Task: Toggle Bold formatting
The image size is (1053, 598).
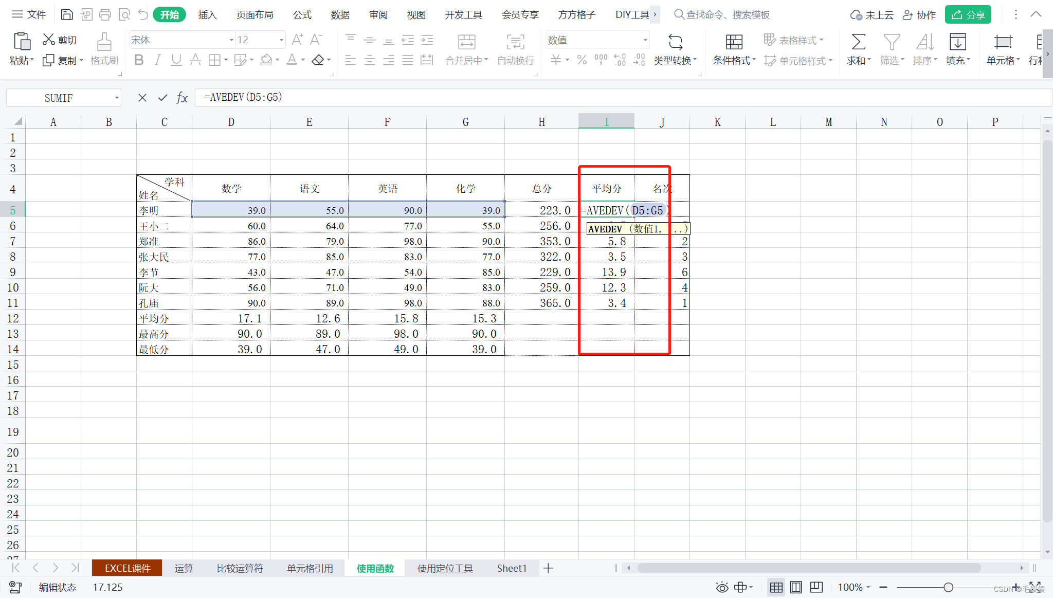Action: click(139, 60)
